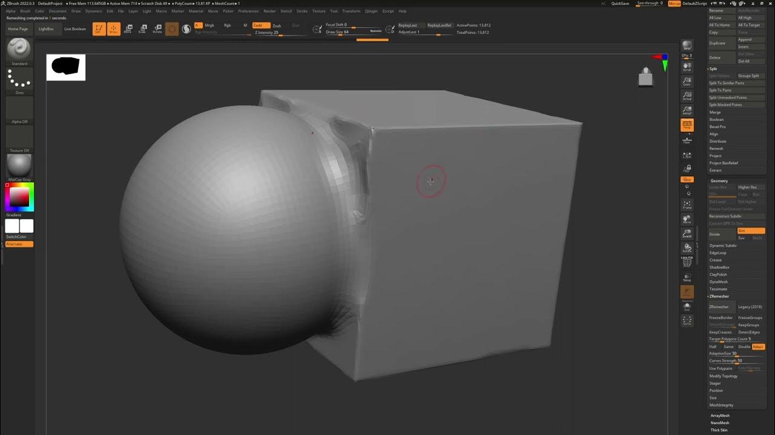Toggle KeepCreases in ZRemesher
The height and width of the screenshot is (435, 775).
pyautogui.click(x=721, y=332)
